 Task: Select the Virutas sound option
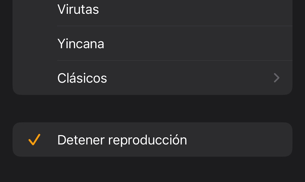pos(152,10)
